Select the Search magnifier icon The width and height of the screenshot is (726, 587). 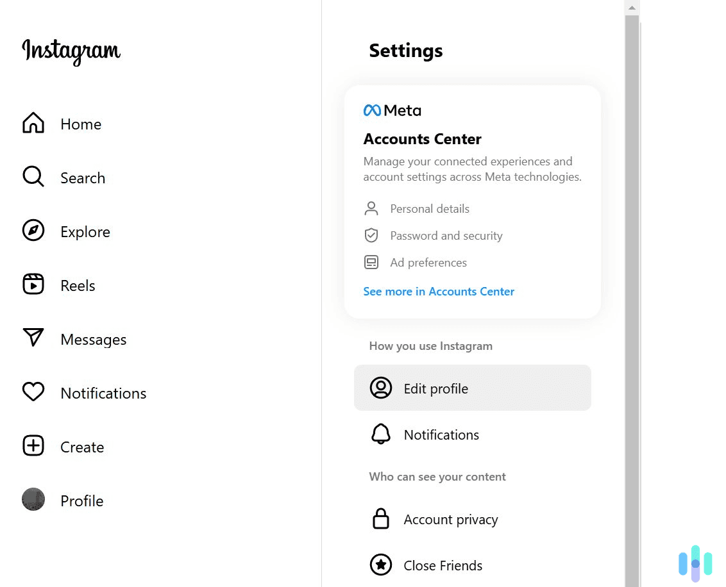(x=33, y=177)
